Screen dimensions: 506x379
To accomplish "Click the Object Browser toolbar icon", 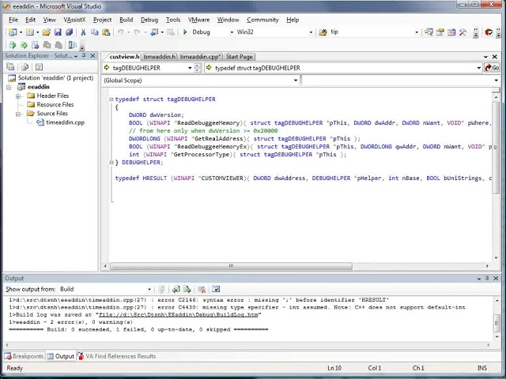I will pos(451,32).
